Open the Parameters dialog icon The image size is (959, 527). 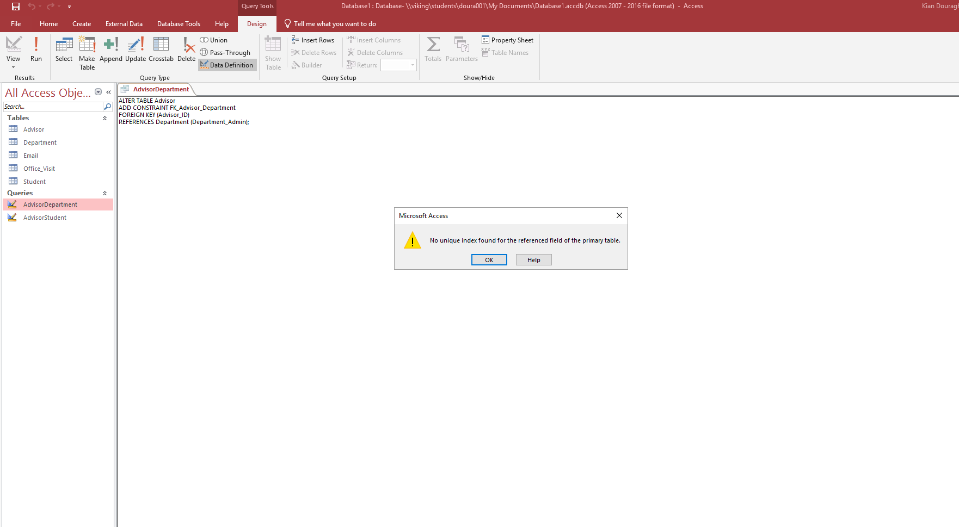coord(462,49)
